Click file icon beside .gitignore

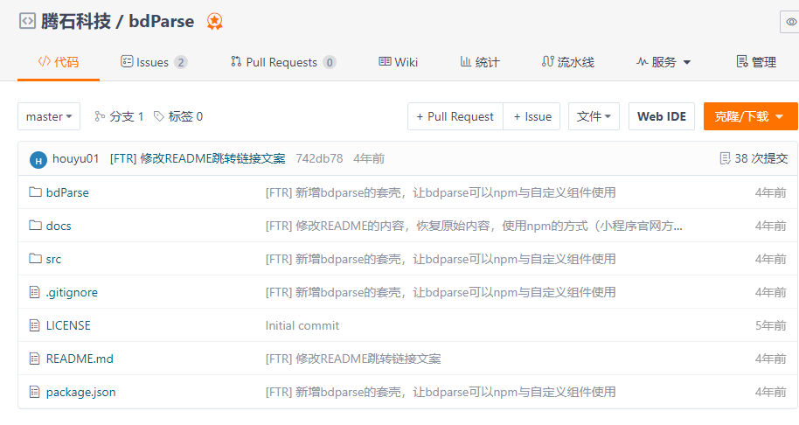coord(34,292)
